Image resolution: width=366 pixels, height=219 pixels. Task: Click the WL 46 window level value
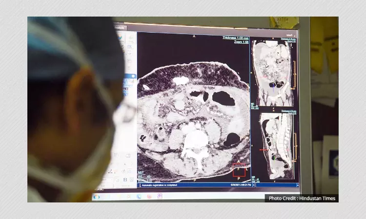click(x=145, y=176)
